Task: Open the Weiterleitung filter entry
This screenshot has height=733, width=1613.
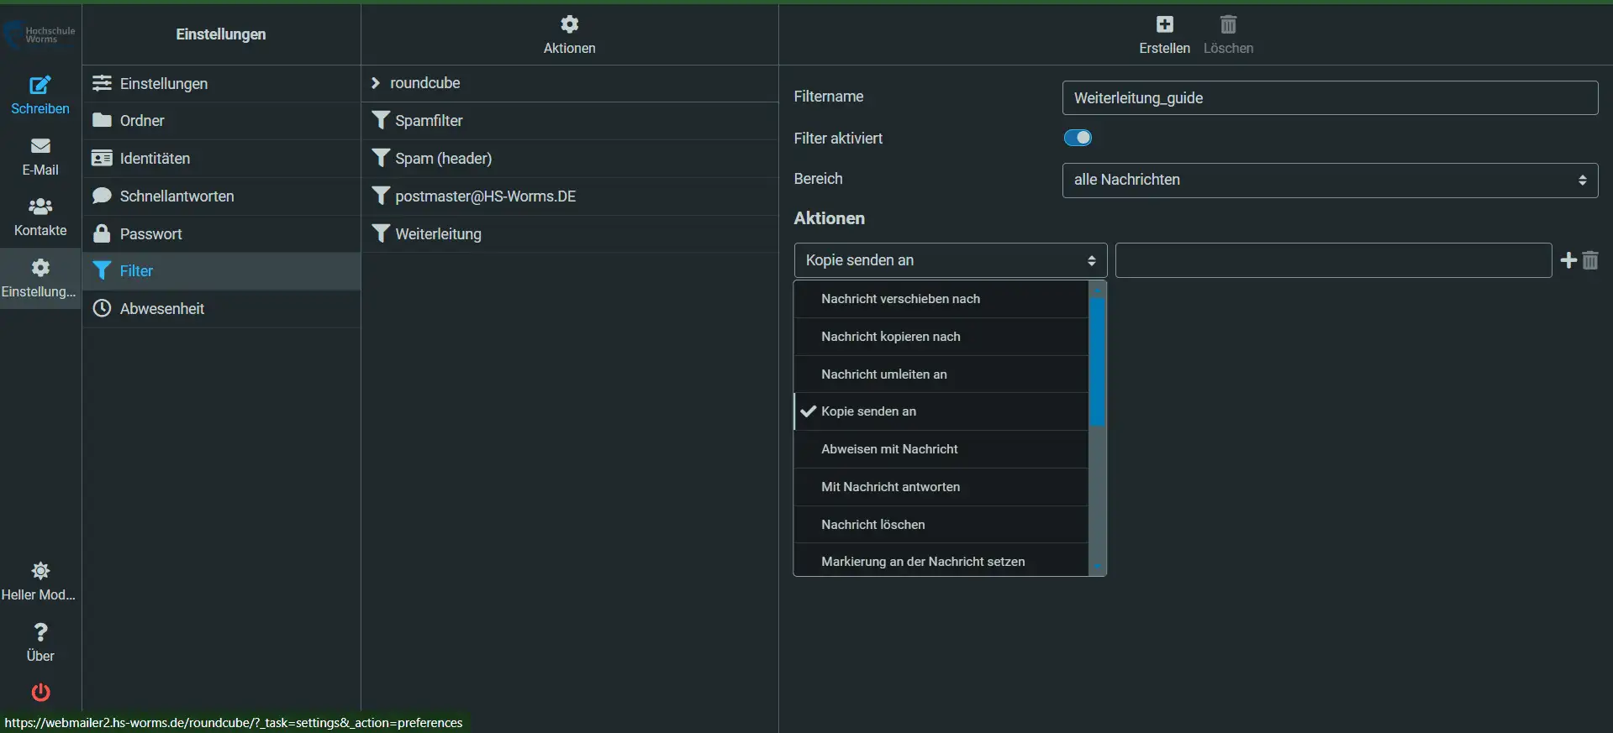Action: point(438,234)
